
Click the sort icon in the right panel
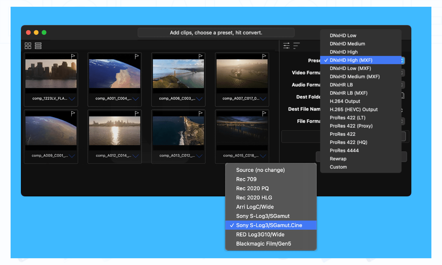(296, 46)
